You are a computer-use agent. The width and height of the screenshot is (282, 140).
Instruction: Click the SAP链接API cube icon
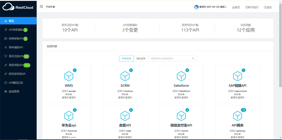(238, 76)
